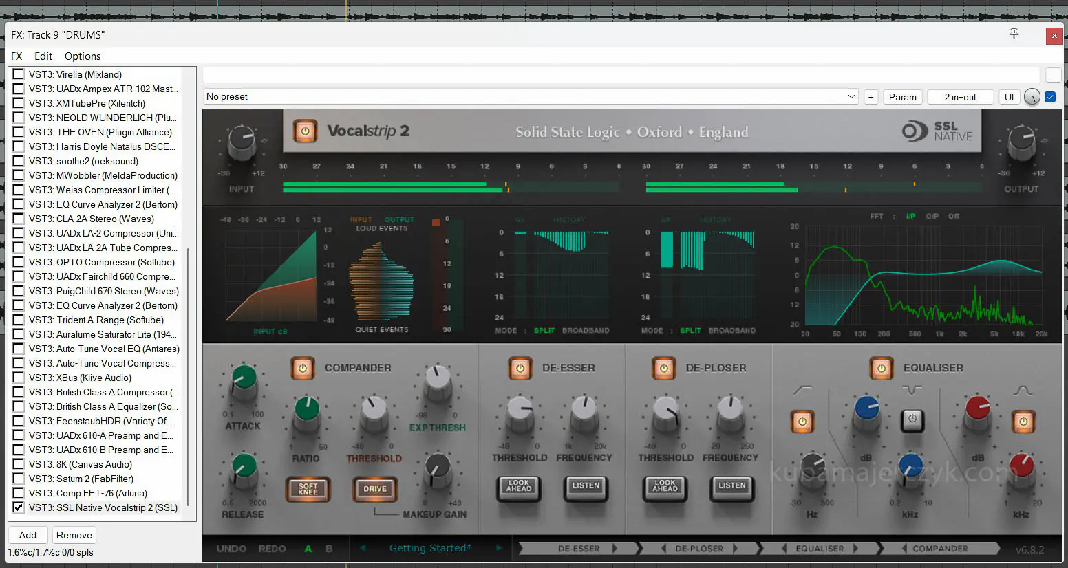
Task: Open the Options menu
Action: click(x=83, y=56)
